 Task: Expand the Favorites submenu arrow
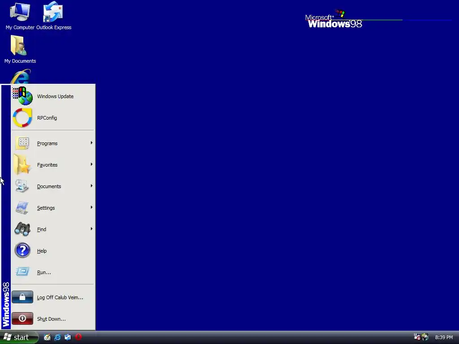(91, 164)
